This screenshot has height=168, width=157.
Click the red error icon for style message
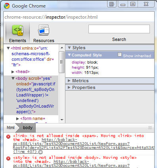click(8, 158)
